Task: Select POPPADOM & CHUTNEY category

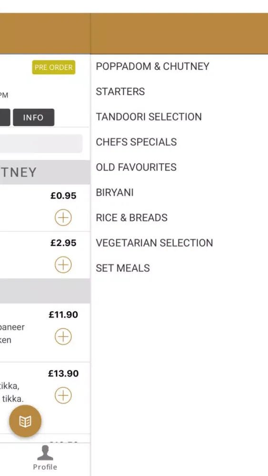Action: click(153, 67)
